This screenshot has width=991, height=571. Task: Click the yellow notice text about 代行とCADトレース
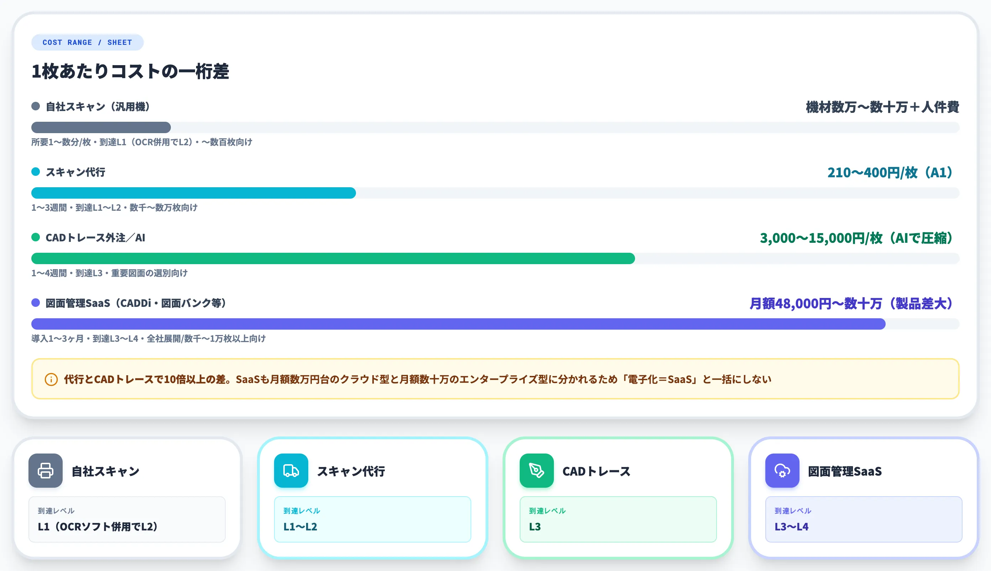pos(417,379)
